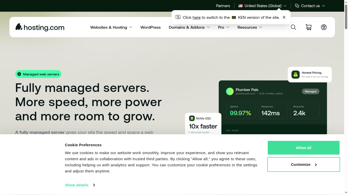The image size is (348, 195).
Task: Open the Contact us dropdown
Action: (x=310, y=6)
